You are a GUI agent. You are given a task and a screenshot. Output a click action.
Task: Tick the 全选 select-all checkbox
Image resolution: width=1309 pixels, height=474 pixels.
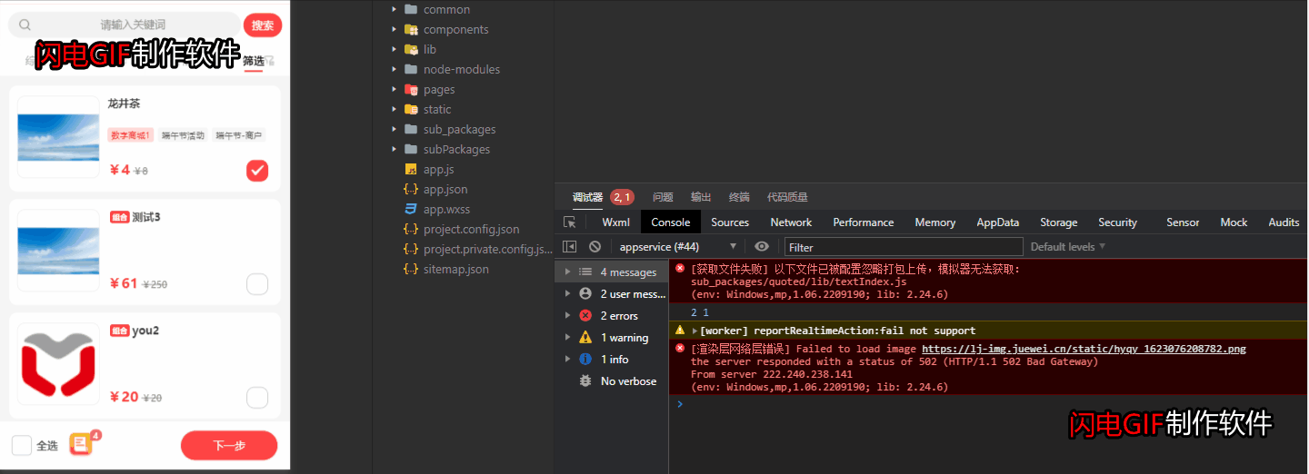point(22,446)
